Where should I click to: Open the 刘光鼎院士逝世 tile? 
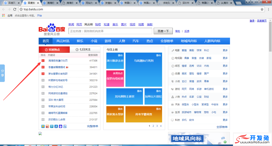tap(125, 96)
